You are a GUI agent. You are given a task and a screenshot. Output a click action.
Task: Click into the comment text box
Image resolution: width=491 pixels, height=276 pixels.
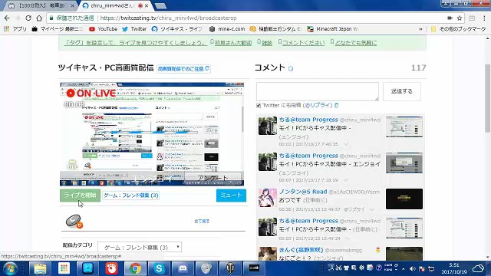318,91
